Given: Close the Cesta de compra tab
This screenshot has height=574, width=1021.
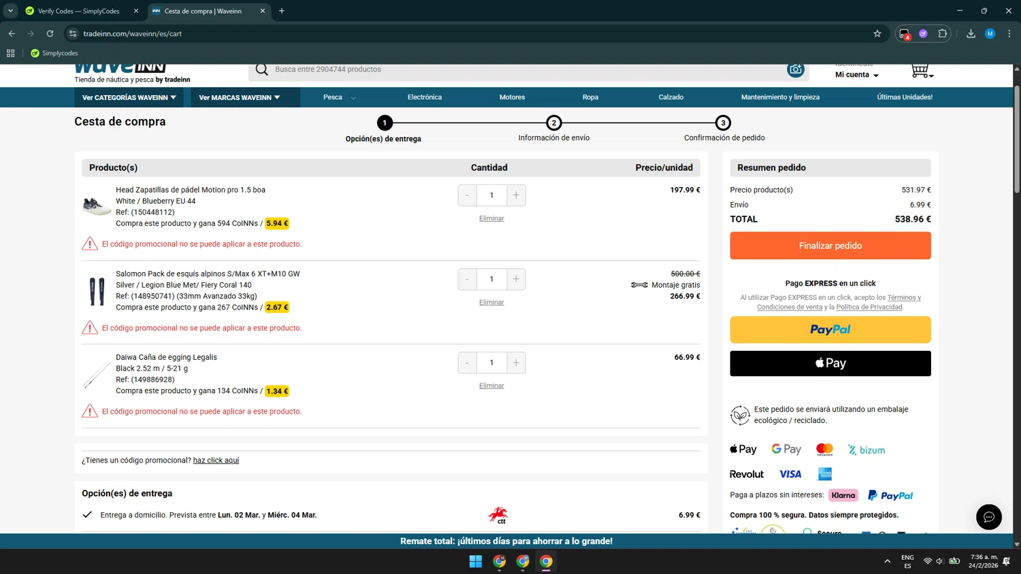Looking at the screenshot, I should (263, 11).
